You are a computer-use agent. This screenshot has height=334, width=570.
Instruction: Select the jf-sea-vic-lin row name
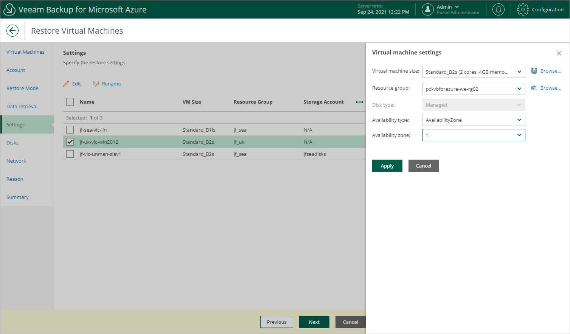93,130
